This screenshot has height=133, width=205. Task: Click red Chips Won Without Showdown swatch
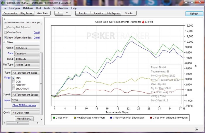coord(151,118)
